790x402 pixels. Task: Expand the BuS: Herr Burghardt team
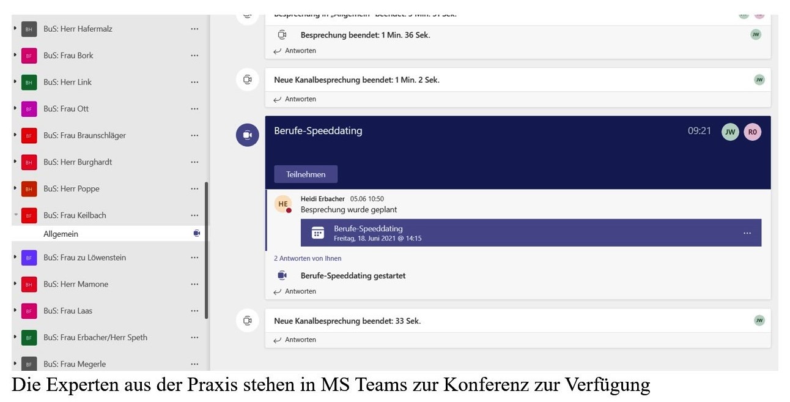tap(15, 162)
